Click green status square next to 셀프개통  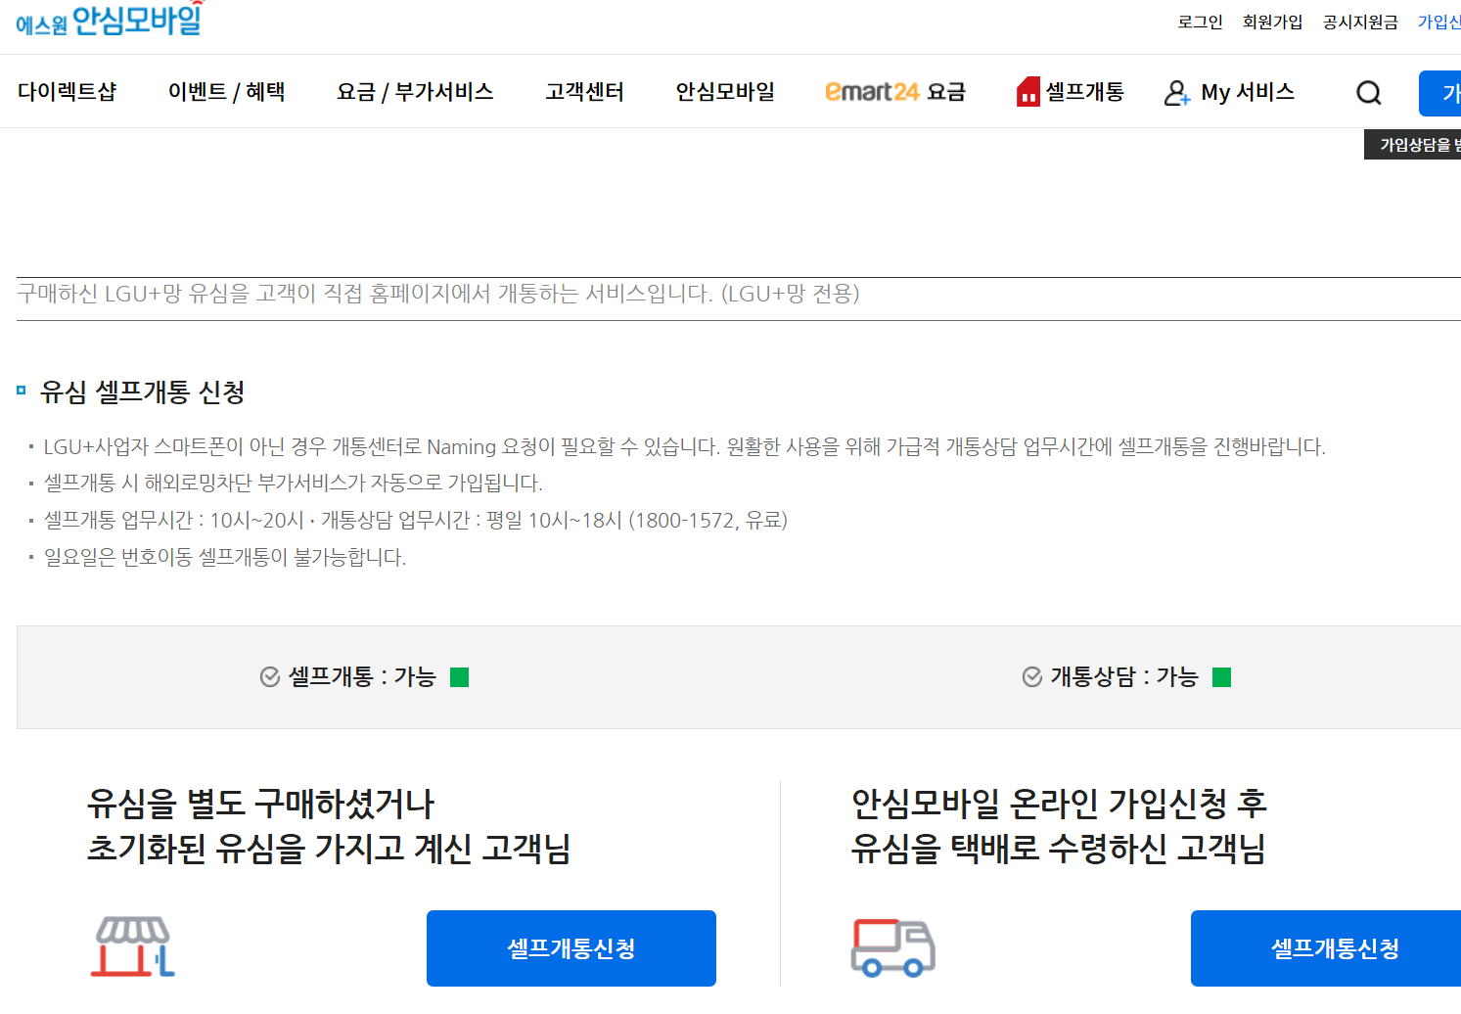point(460,677)
